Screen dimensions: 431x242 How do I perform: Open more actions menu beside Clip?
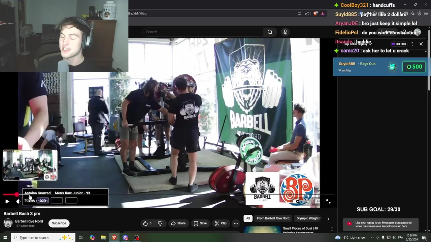[x=236, y=223]
